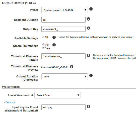The height and width of the screenshot is (115, 136).
Task: Click the info icon next to Output Key
Action: [88, 28]
